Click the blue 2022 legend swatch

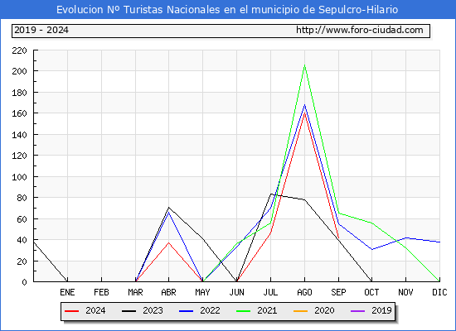pyautogui.click(x=186, y=311)
